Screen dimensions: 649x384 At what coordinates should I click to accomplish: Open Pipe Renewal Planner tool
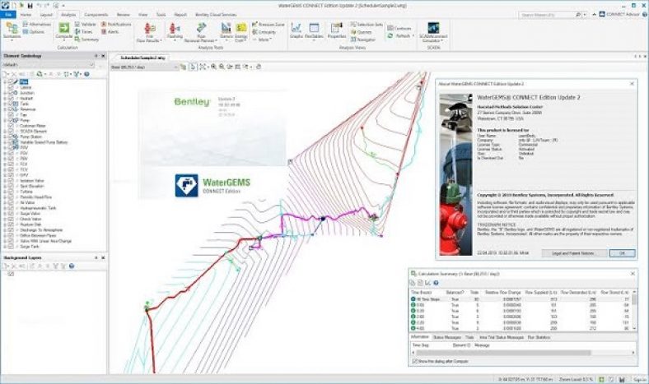point(201,32)
